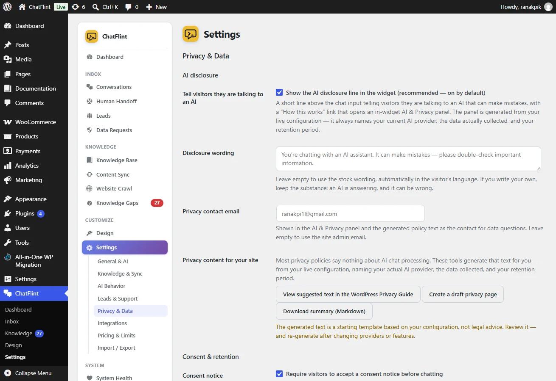The height and width of the screenshot is (381, 556).
Task: Click the All-in-One WP Migration icon
Action: click(x=8, y=257)
